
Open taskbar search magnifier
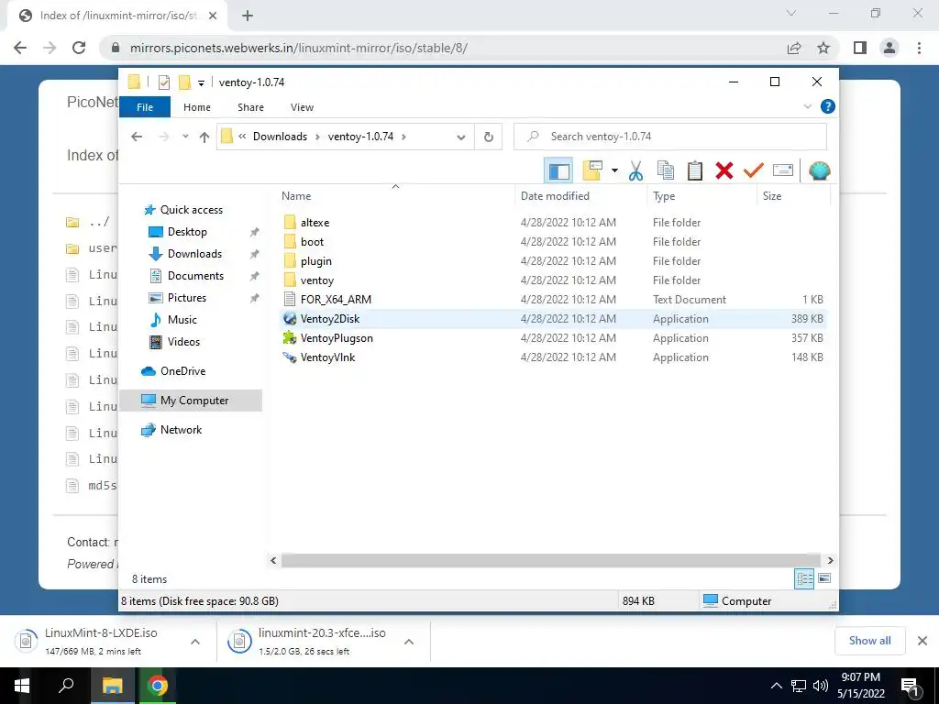66,686
